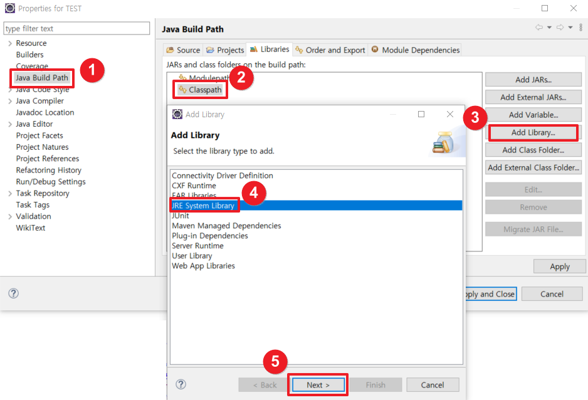
Task: Switch to the Order and Export tab
Action: (330, 50)
